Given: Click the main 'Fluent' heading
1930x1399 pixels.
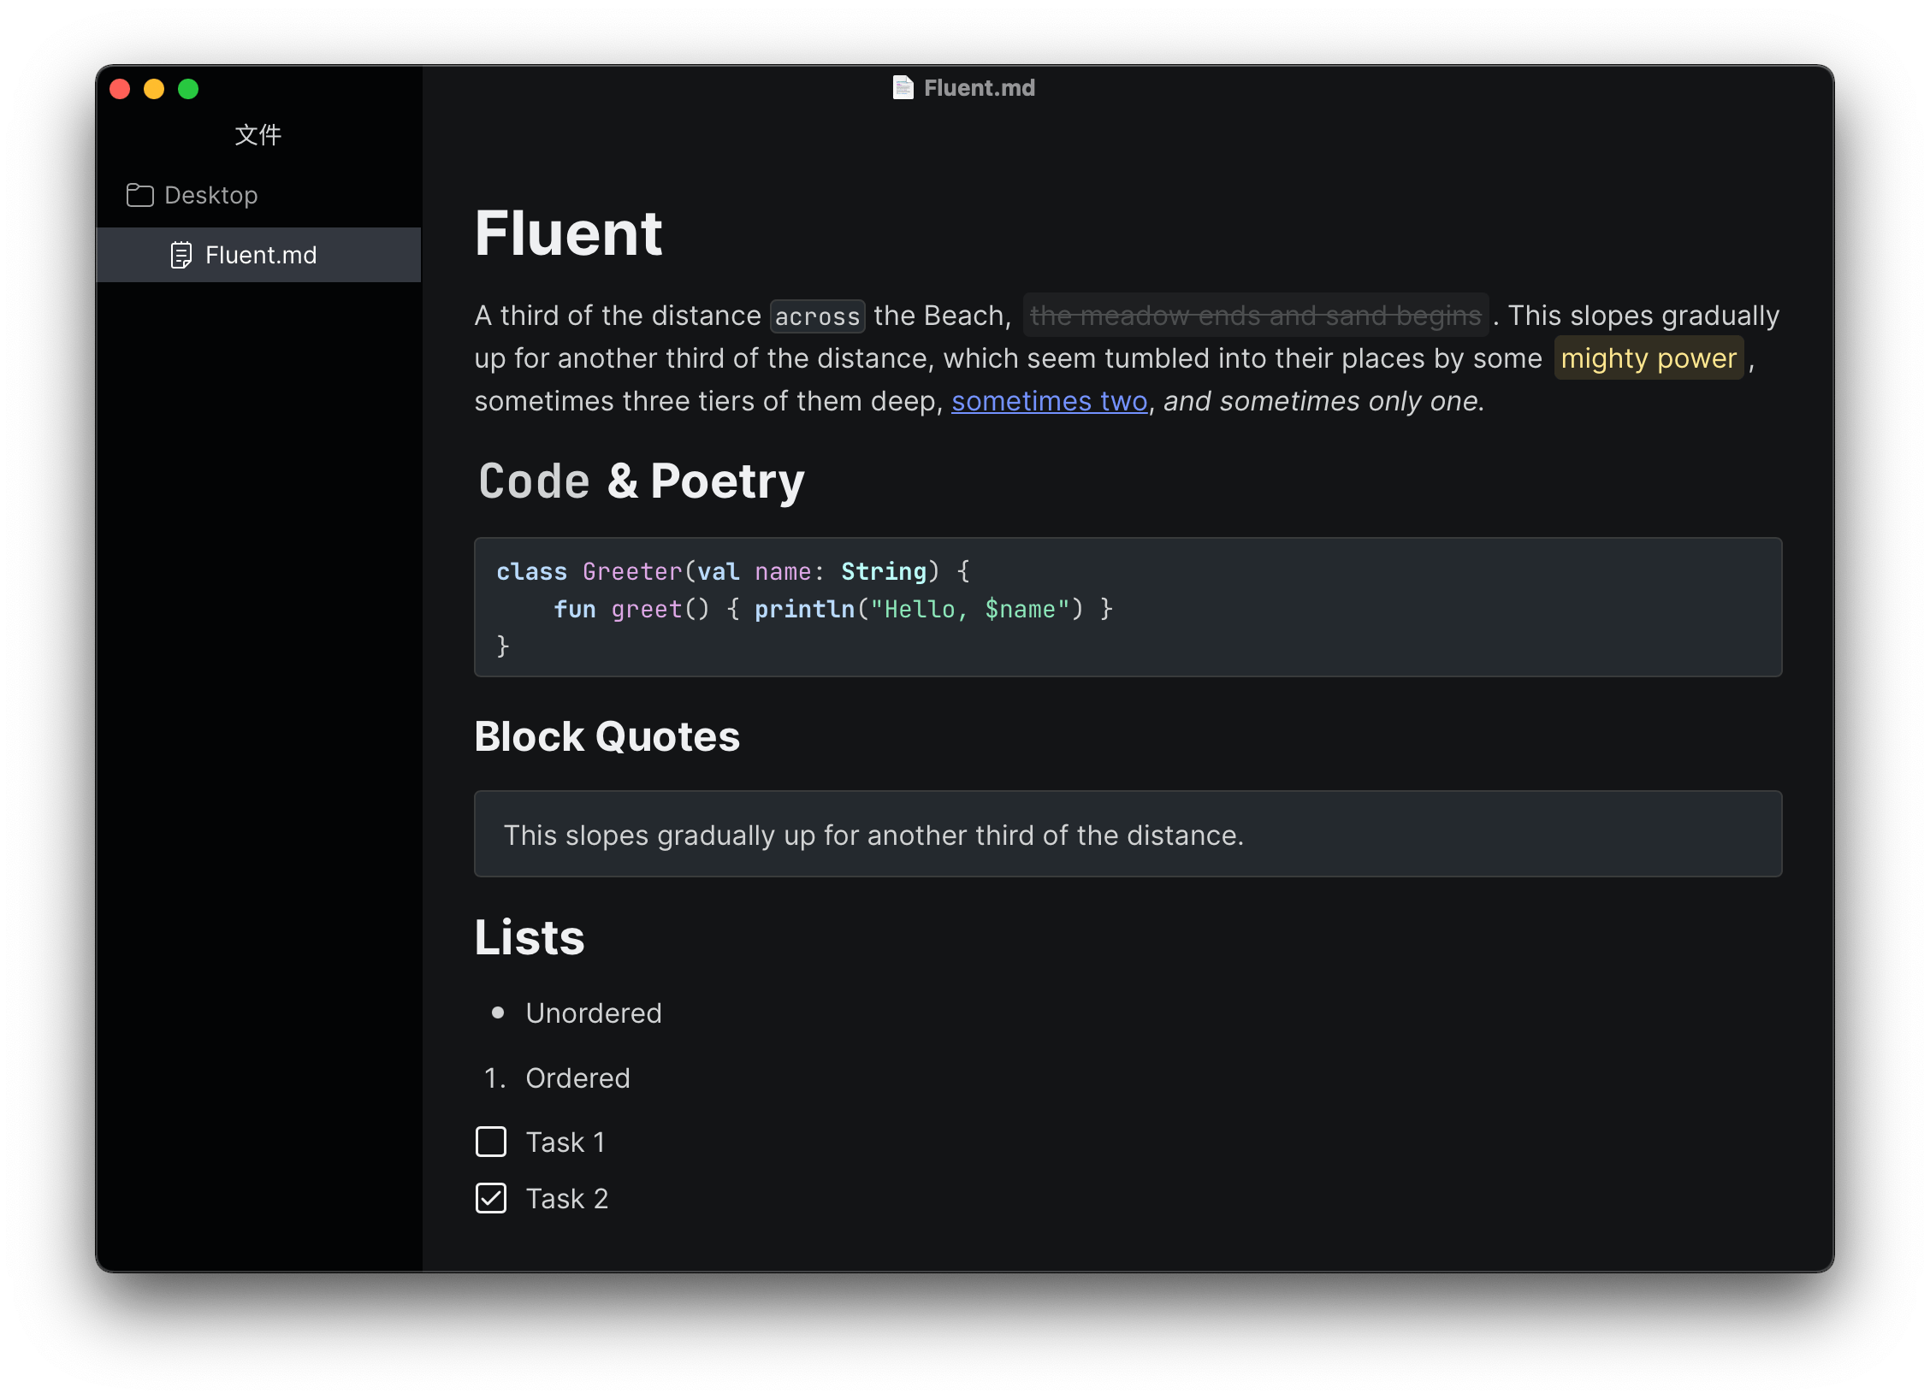Looking at the screenshot, I should tap(568, 233).
